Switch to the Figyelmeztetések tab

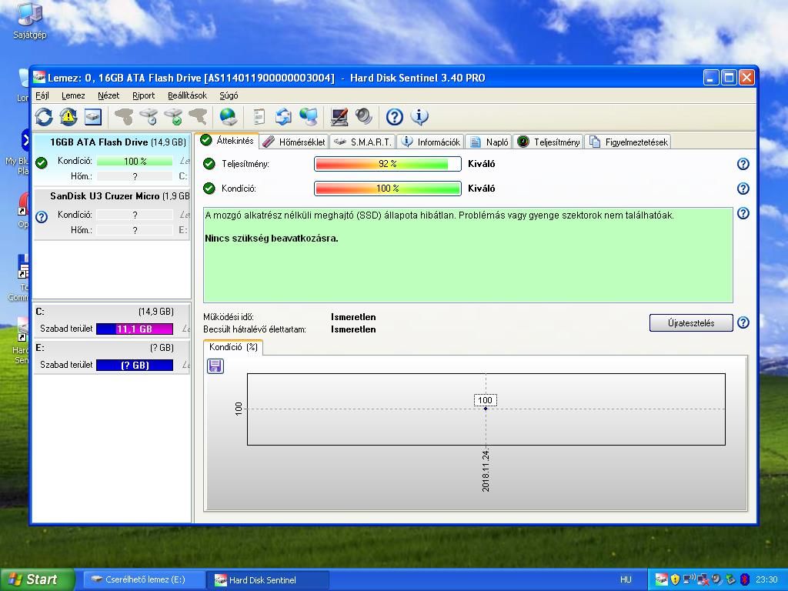(x=628, y=142)
